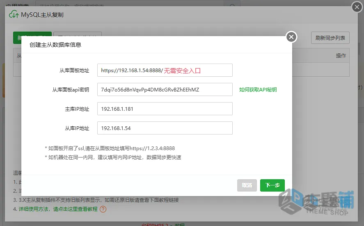
Task: Focus the 从库面板api密钥 input field
Action: pyautogui.click(x=165, y=89)
